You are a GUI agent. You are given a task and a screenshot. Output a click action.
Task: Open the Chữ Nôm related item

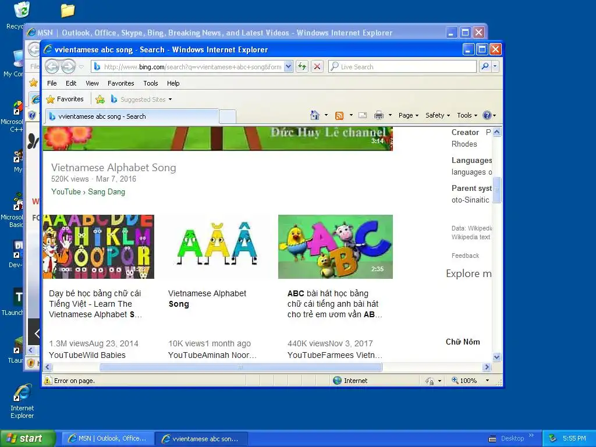point(463,342)
